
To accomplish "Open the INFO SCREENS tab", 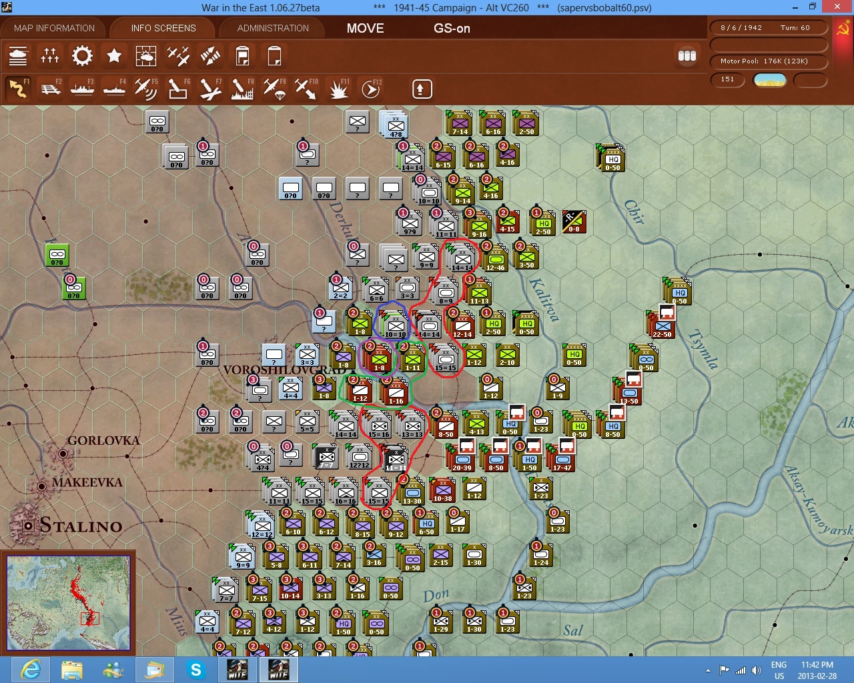I will point(163,28).
